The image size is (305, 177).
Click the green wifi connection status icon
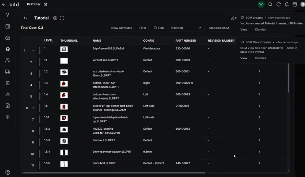point(261,4)
